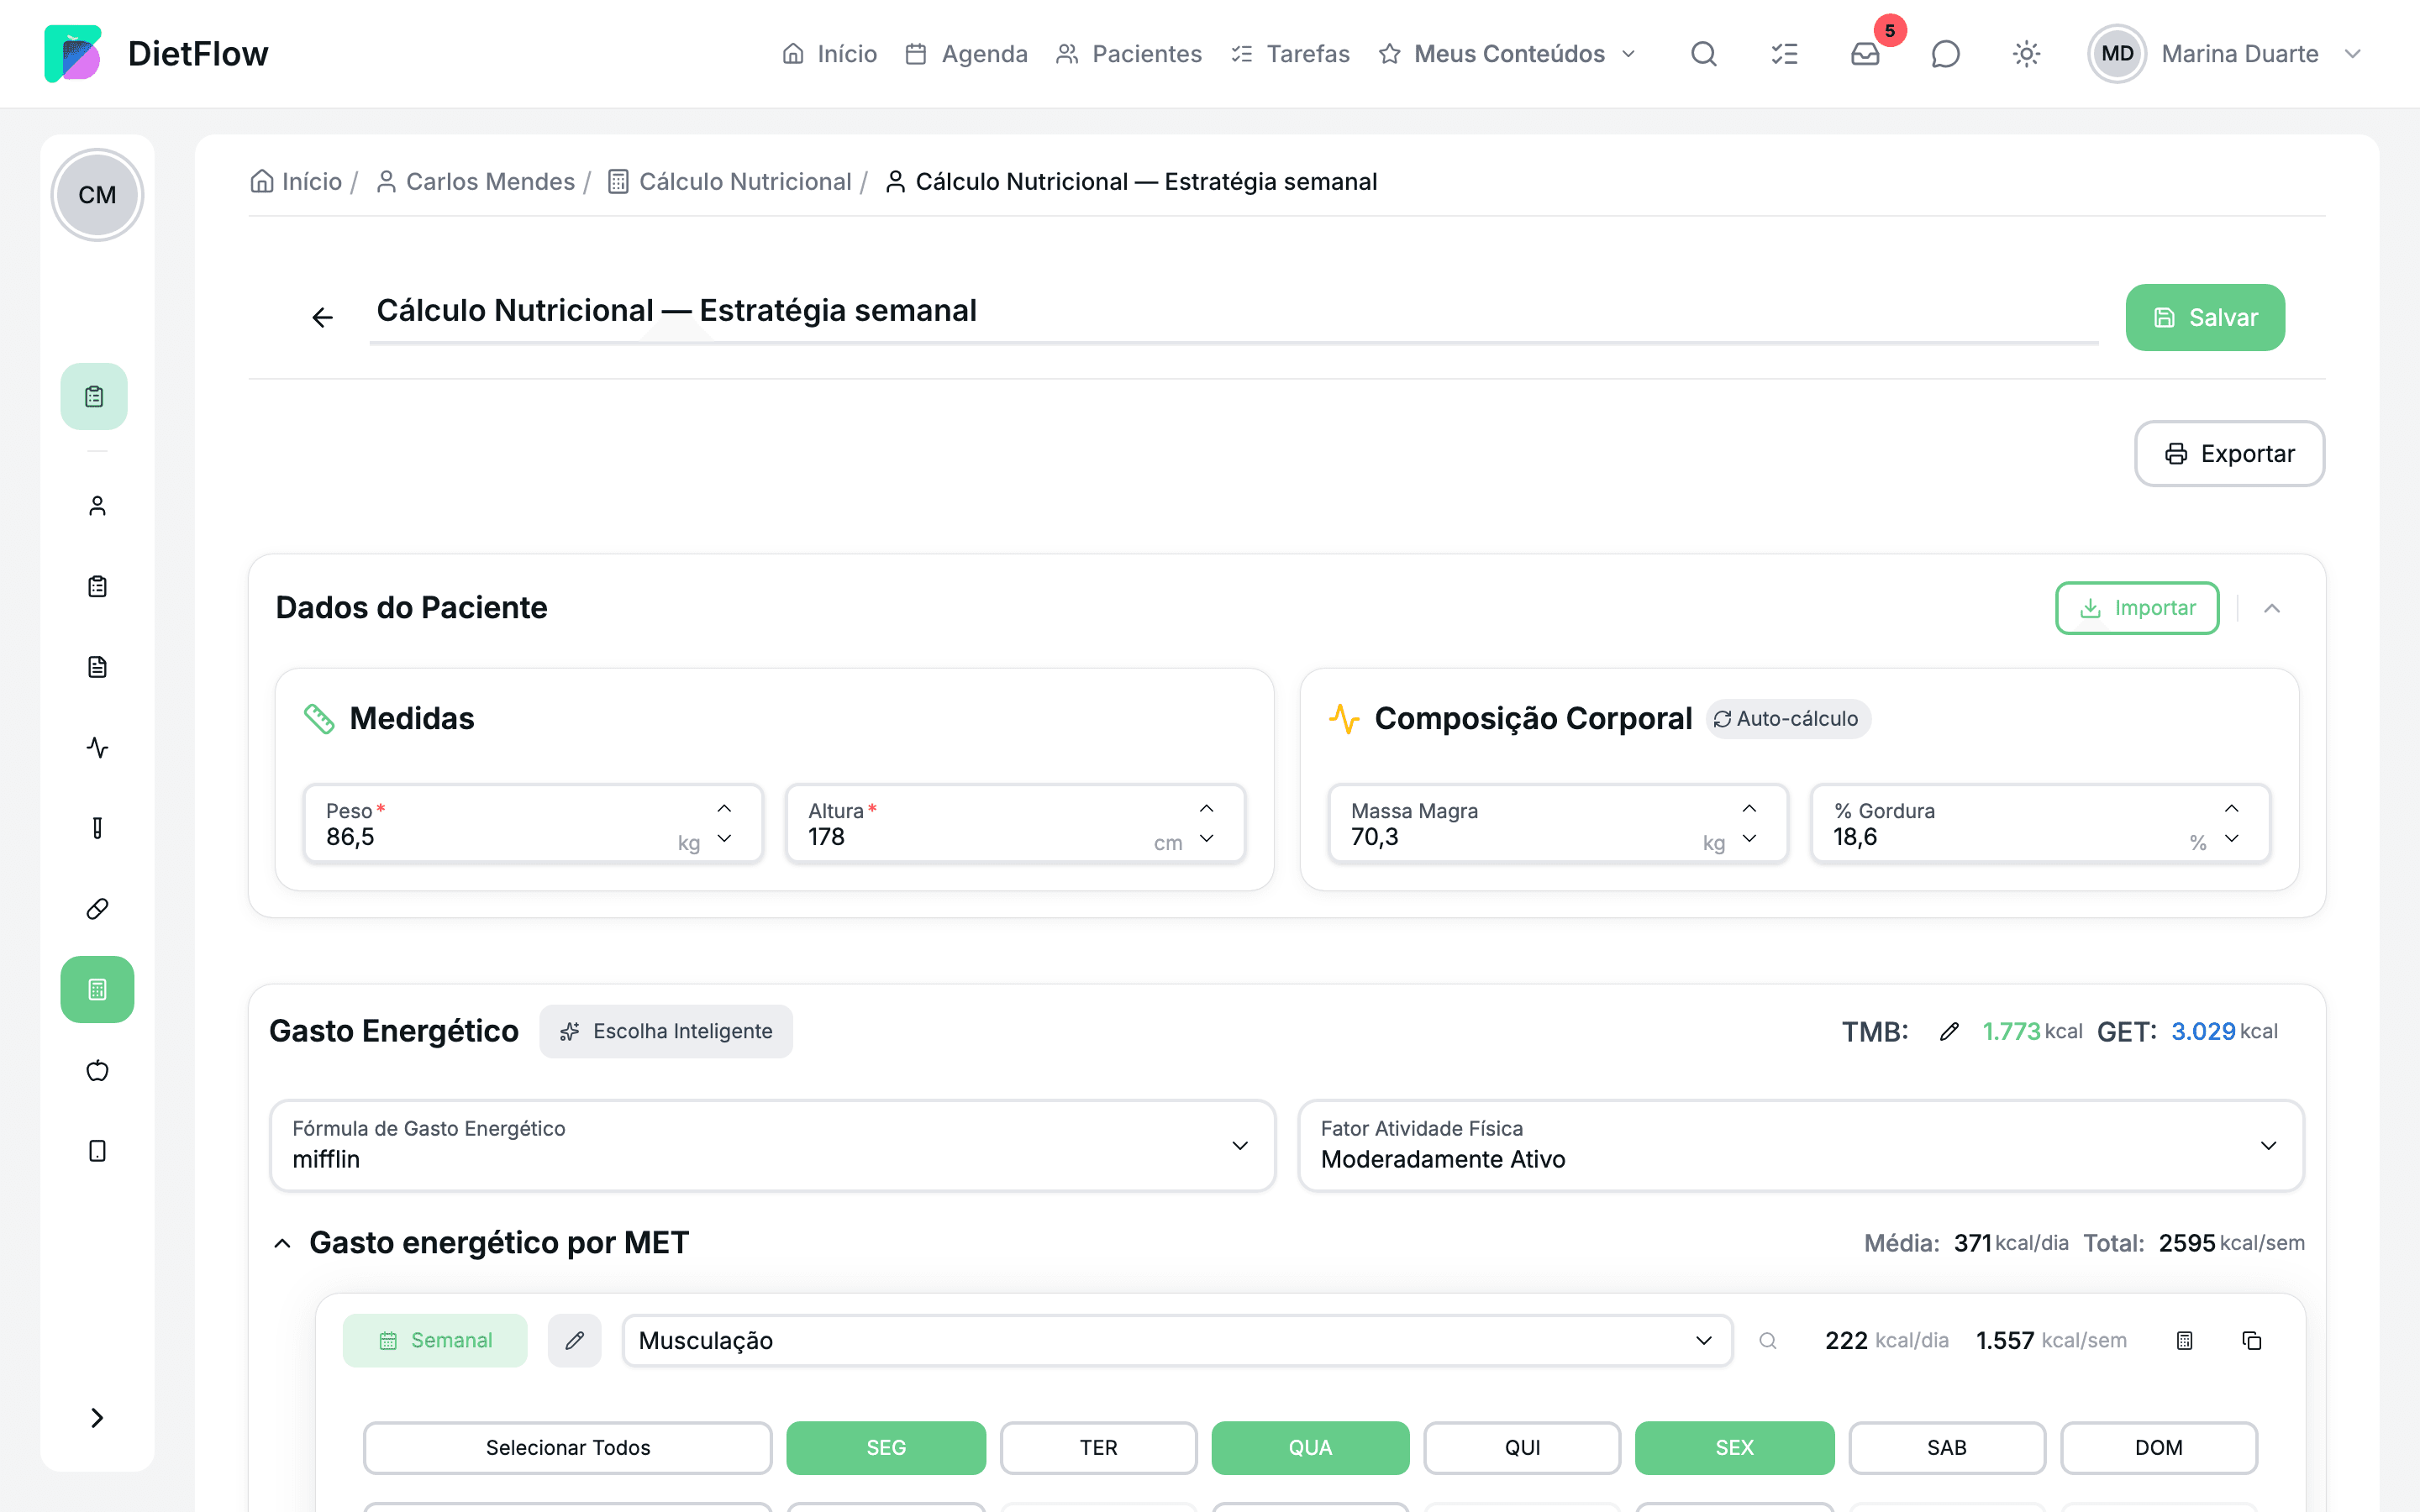Toggle light/dark theme sun icon
Viewport: 2420px width, 1512px height.
[2026, 54]
